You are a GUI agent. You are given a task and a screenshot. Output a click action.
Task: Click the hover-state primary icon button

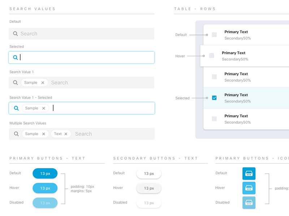click(249, 188)
